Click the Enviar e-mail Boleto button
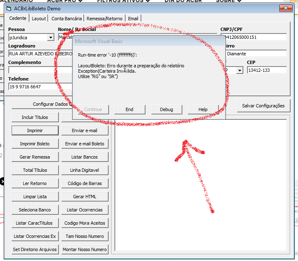 85,144
